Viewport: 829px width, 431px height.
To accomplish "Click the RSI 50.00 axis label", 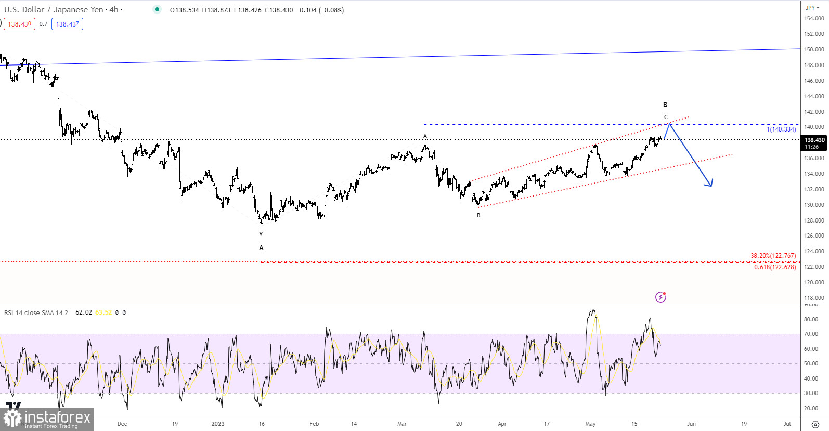I will [811, 363].
